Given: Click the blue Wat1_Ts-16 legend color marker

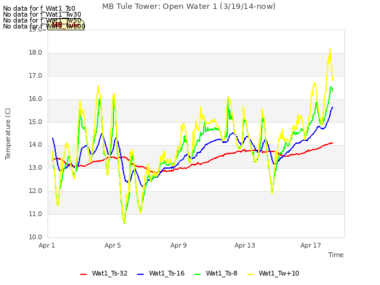Looking at the screenshot, I should coord(140,274).
